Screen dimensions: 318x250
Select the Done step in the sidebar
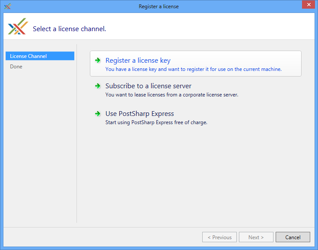click(16, 67)
